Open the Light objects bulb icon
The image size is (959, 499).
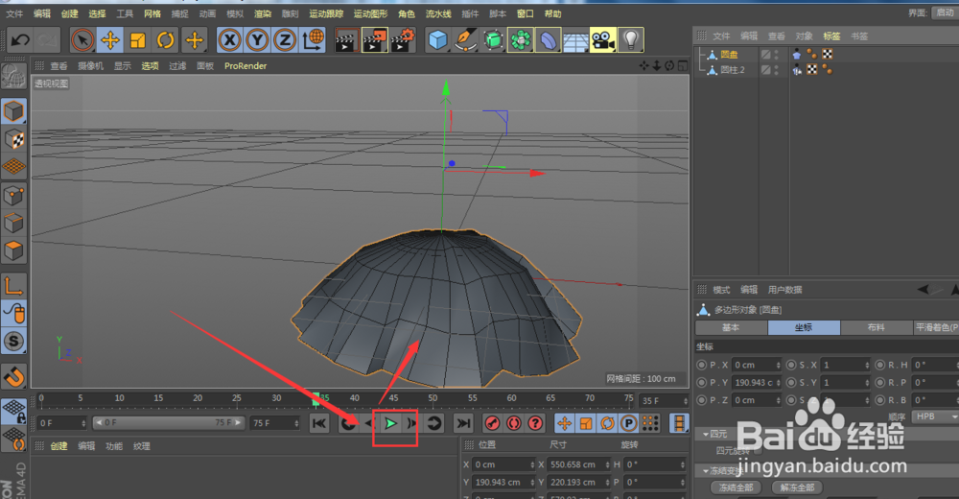pyautogui.click(x=631, y=40)
